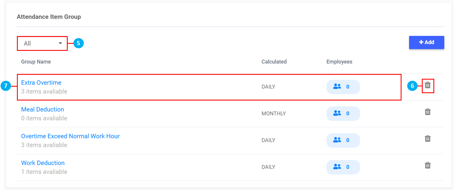View employees badge for Extra Overtime
The width and height of the screenshot is (454, 190).
coord(343,87)
